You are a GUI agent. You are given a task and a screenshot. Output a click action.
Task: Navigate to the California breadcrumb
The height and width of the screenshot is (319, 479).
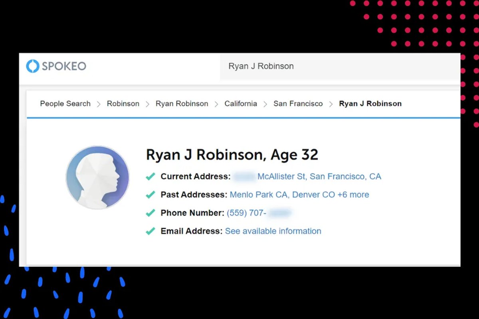tap(241, 104)
